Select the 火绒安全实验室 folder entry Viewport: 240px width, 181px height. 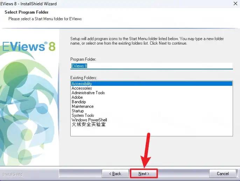click(x=151, y=125)
